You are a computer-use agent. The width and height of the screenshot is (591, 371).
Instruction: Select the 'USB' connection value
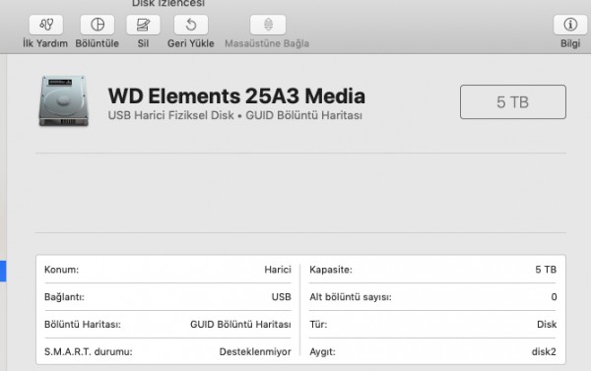pos(281,297)
